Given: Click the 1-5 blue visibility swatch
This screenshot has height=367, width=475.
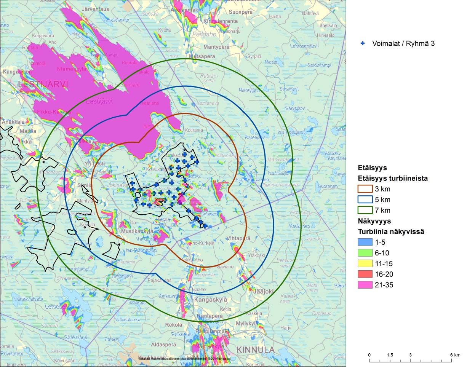Looking at the screenshot, I should [365, 242].
